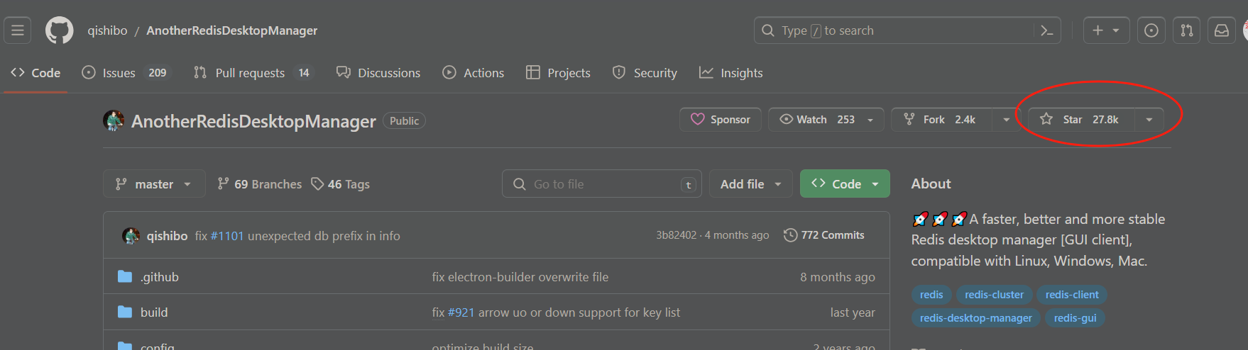1248x350 pixels.
Task: Open the Discussions tab
Action: [378, 73]
